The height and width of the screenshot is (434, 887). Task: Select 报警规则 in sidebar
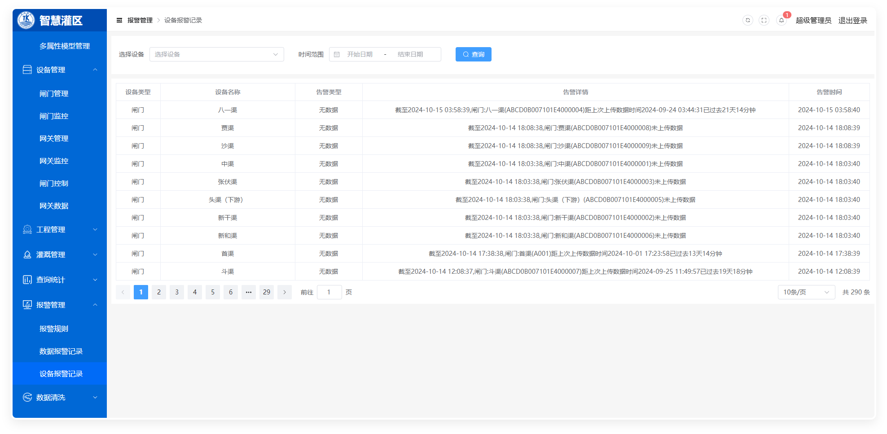(54, 329)
